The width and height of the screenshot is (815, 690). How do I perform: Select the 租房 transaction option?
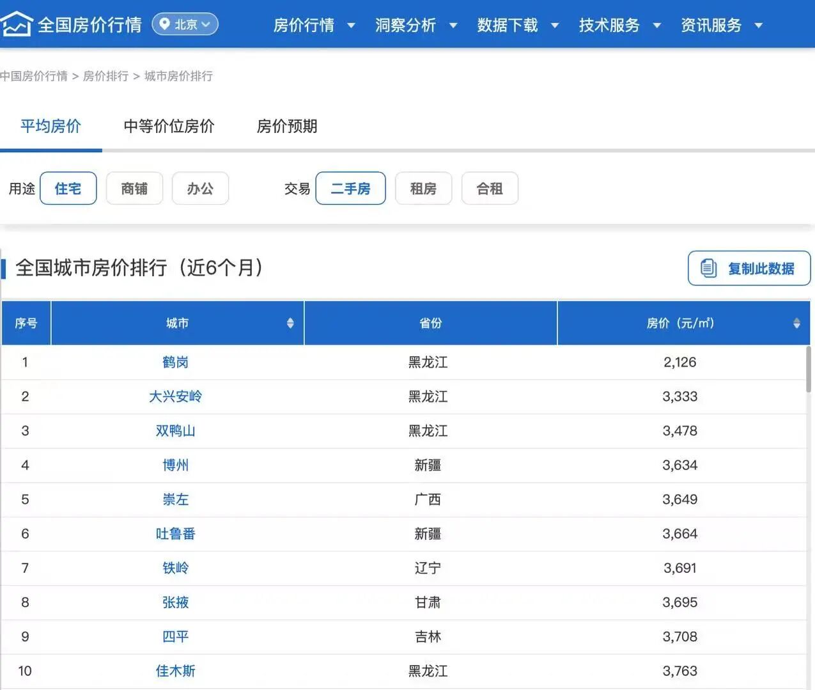pyautogui.click(x=423, y=189)
